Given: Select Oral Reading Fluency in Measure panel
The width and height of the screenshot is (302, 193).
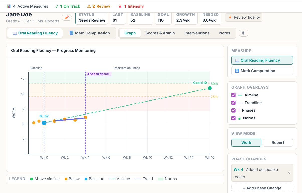Looking at the screenshot, I should point(262,60).
